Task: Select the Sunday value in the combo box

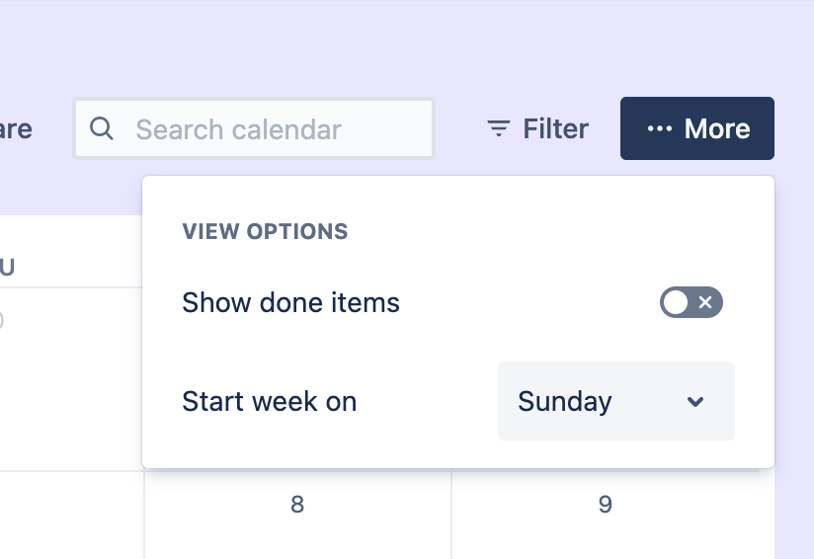Action: click(x=565, y=402)
